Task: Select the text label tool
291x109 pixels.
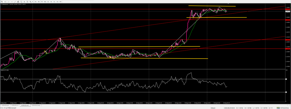Action: (27, 2)
